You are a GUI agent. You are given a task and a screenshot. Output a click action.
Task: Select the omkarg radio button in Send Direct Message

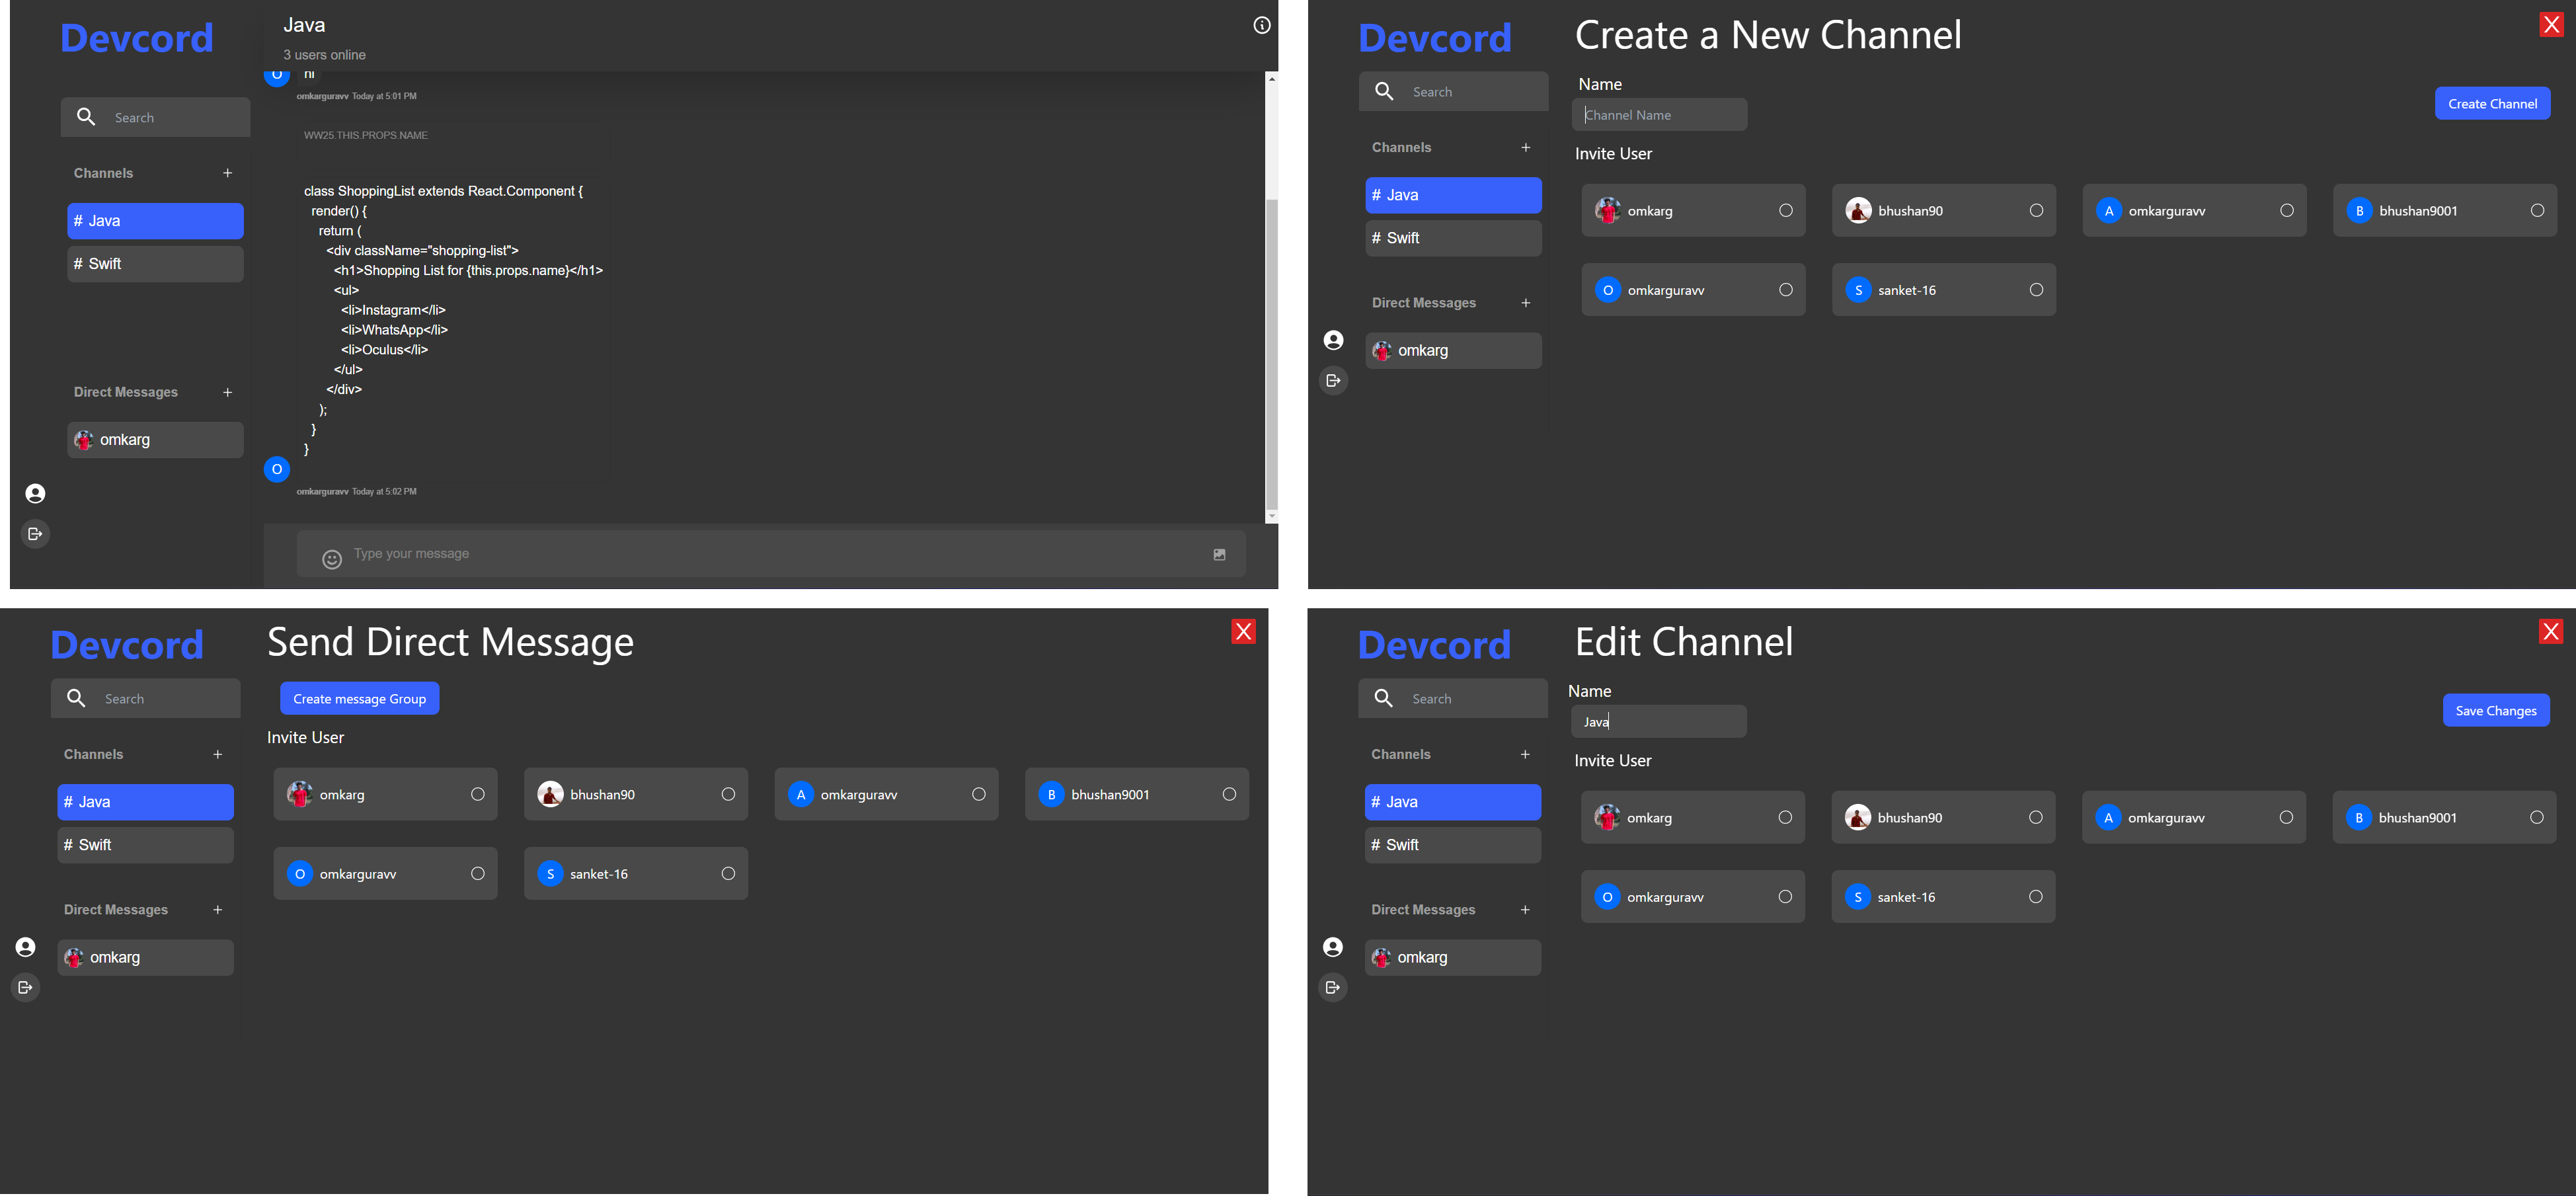pyautogui.click(x=478, y=794)
